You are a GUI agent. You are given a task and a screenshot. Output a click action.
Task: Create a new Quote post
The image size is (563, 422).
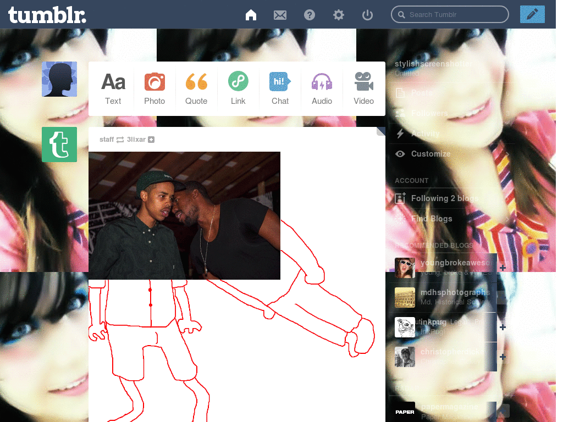(x=196, y=88)
